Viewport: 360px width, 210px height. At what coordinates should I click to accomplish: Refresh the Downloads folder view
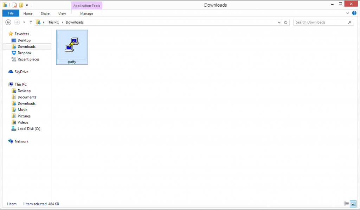click(x=285, y=22)
